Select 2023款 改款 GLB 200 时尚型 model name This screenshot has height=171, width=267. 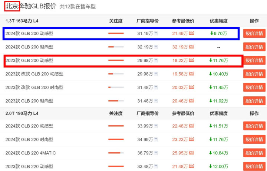(34, 88)
